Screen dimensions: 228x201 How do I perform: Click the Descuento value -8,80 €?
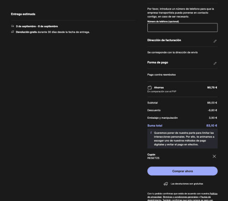(x=213, y=110)
